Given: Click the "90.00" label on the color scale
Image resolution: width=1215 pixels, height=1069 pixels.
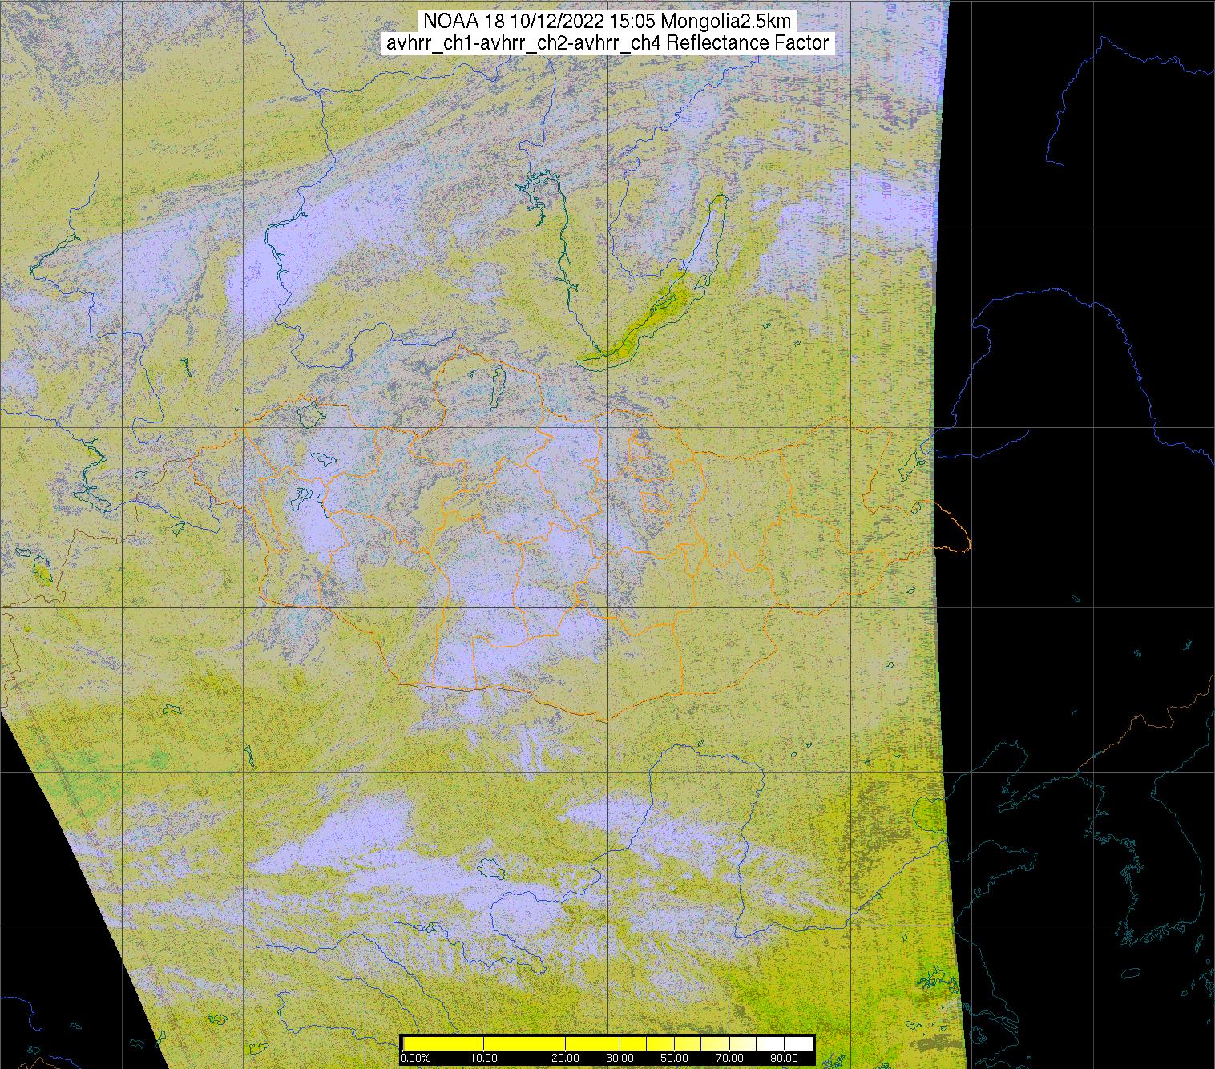Looking at the screenshot, I should point(785,1059).
